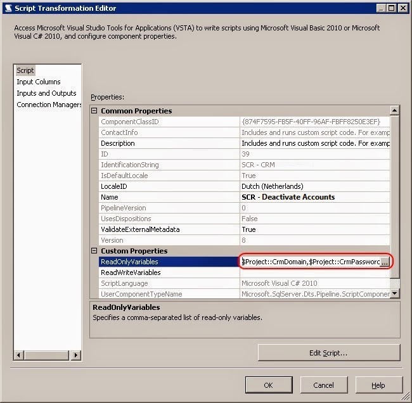Open the Input Columns page
This screenshot has height=403, width=412.
click(x=39, y=82)
